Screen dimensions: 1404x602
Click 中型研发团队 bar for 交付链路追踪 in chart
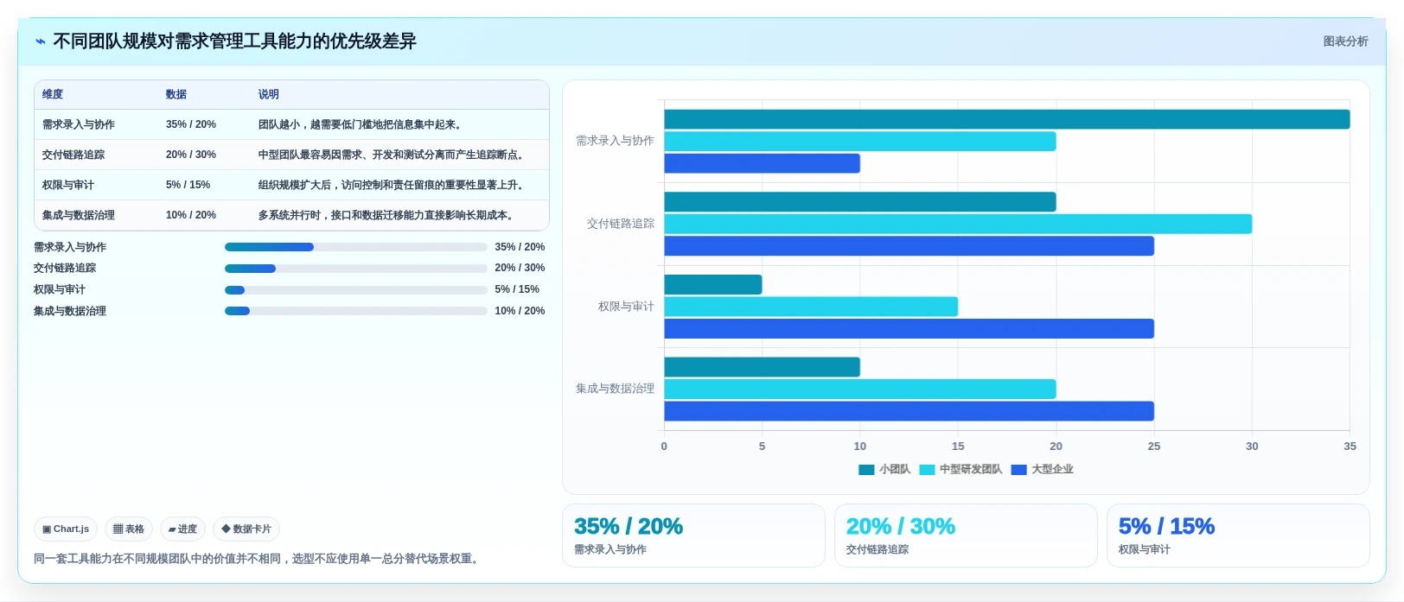point(958,224)
